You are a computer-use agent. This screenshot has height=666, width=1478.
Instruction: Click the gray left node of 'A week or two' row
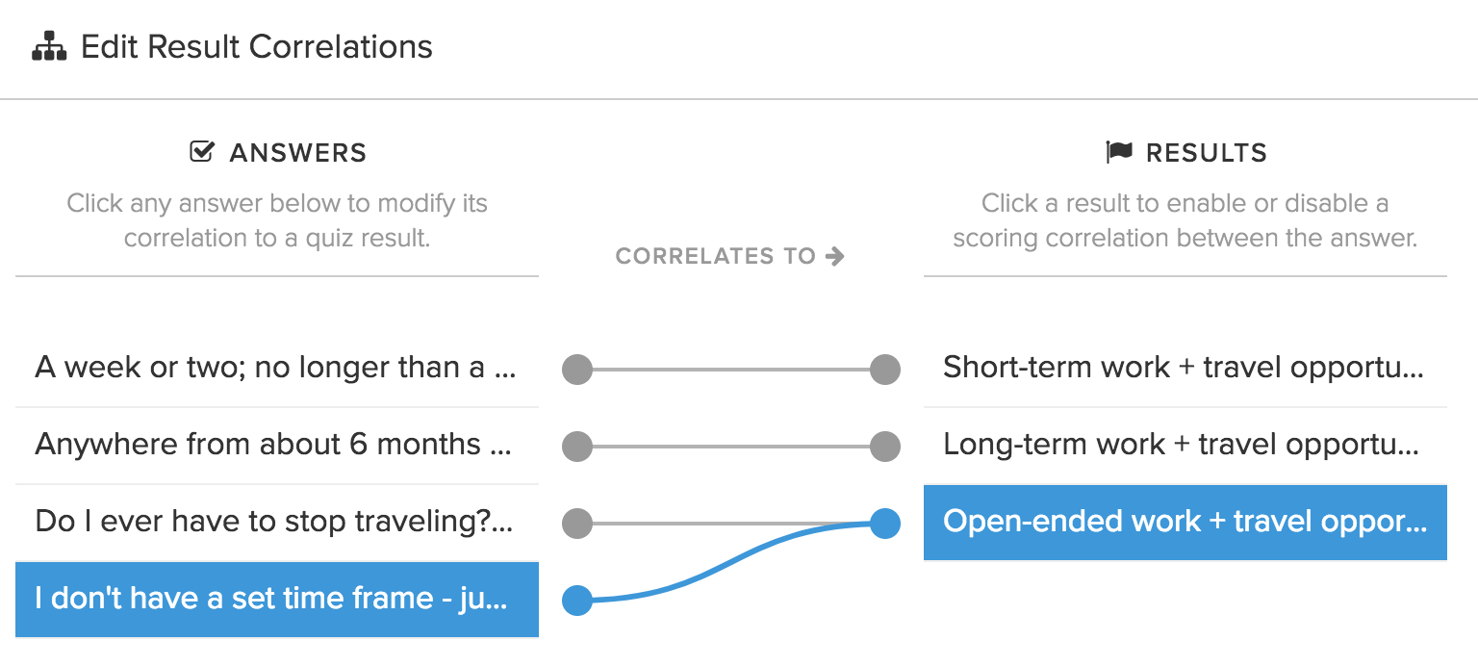pos(577,370)
